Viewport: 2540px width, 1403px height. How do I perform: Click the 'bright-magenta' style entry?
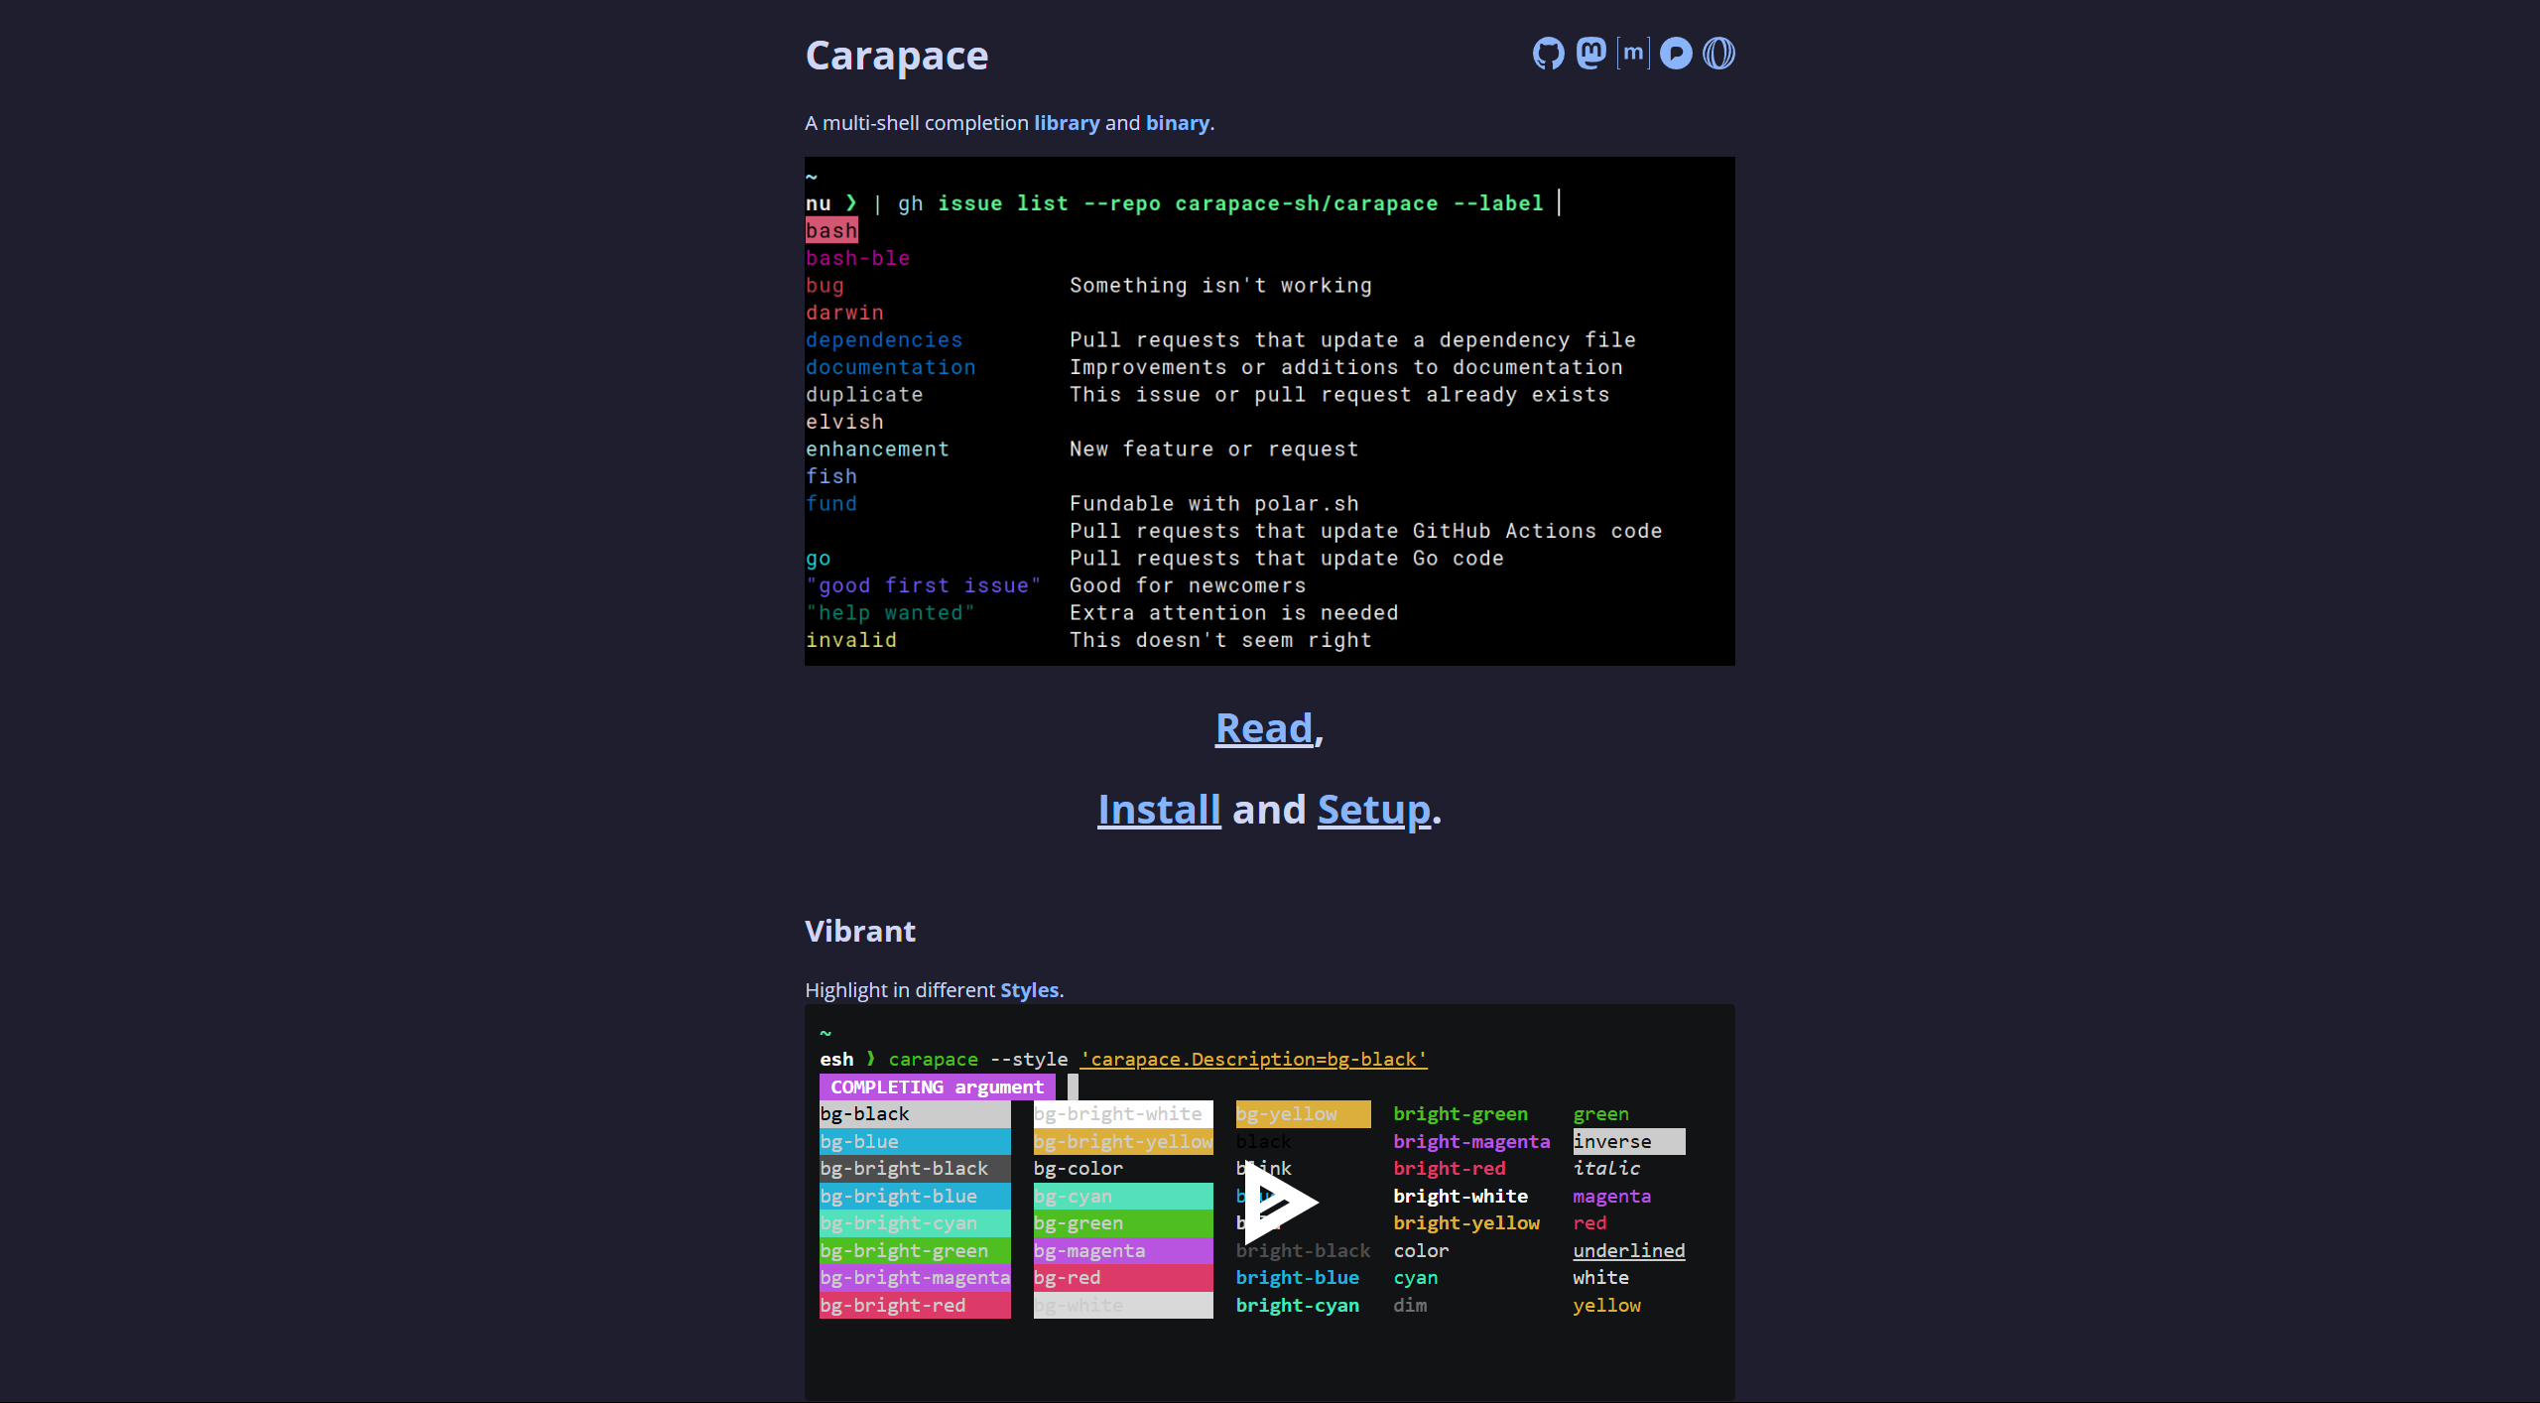(x=1471, y=1142)
